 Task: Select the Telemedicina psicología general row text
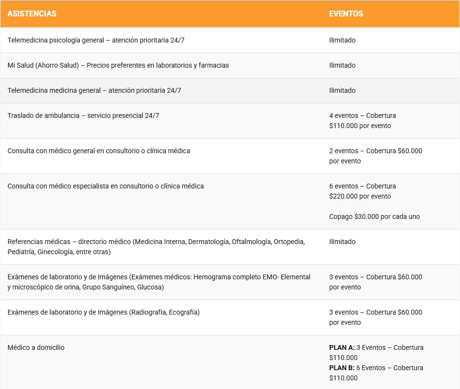click(96, 40)
